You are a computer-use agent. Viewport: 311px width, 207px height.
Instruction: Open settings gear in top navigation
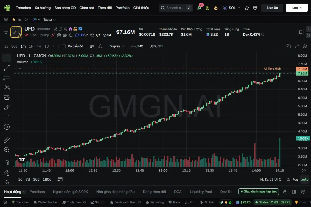tap(255, 8)
